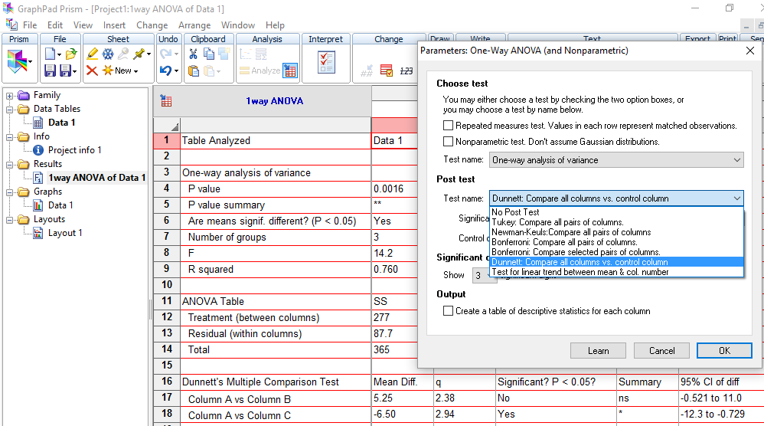Click the Save As floppy icon with arrow
The width and height of the screenshot is (764, 426).
tap(67, 70)
